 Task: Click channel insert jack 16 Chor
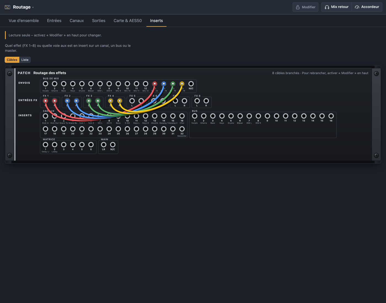[182, 116]
